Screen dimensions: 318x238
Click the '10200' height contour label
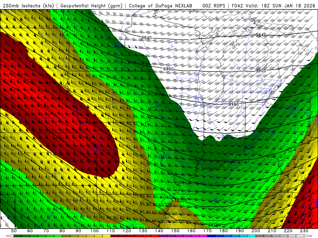tap(181, 201)
